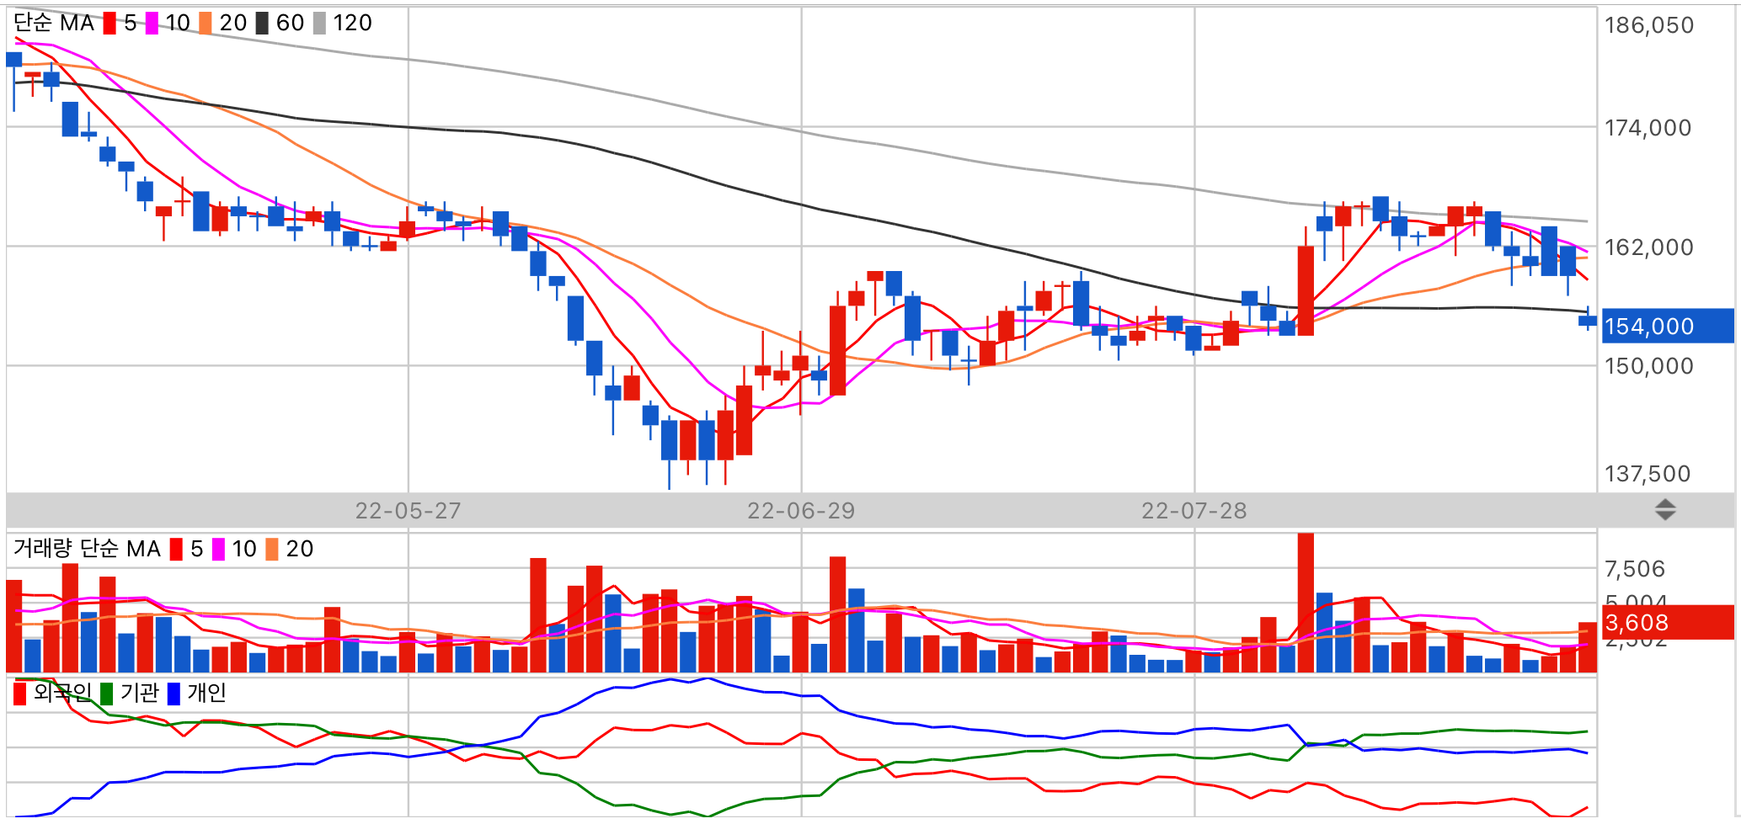Click the 개인 investor legend label
This screenshot has height=824, width=1741.
[206, 693]
